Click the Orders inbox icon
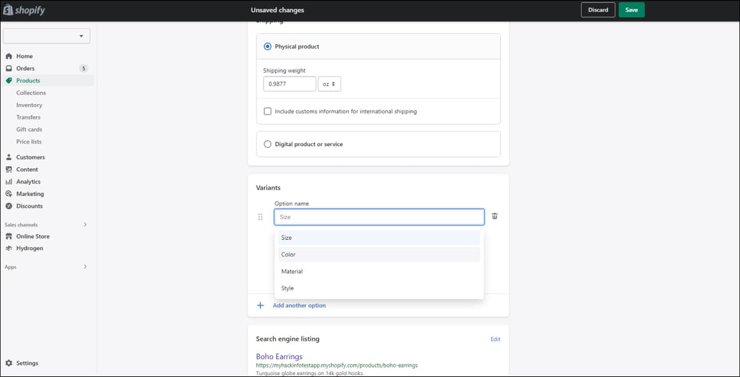740x377 pixels. click(x=9, y=68)
